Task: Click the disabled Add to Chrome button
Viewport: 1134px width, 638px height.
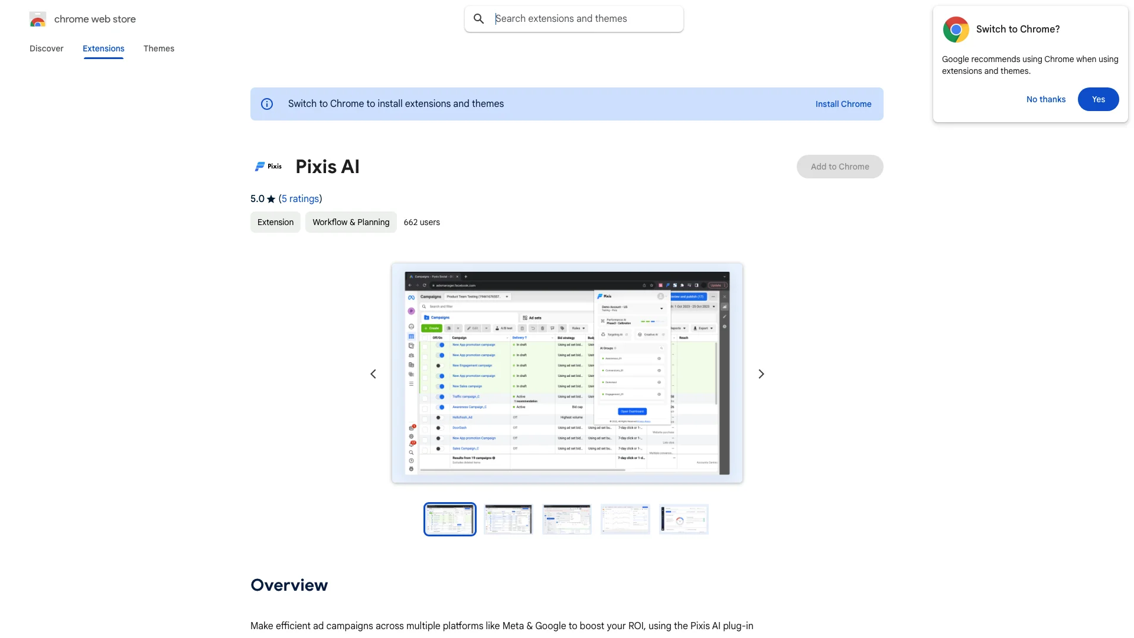Action: pos(840,167)
